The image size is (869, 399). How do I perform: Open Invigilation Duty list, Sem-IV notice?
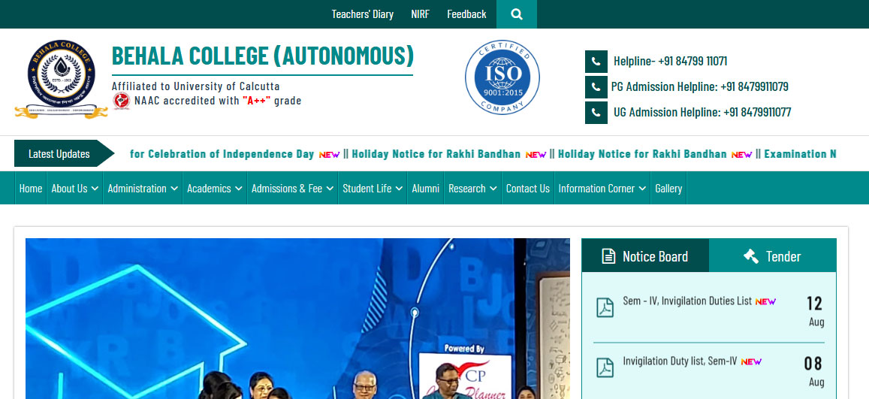[680, 361]
